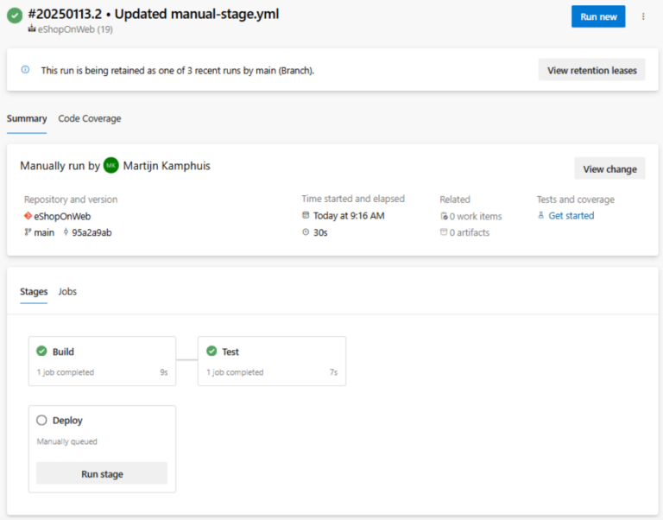Screen dimensions: 663x520
Task: Open the Deploy stage title
Action: coord(67,421)
